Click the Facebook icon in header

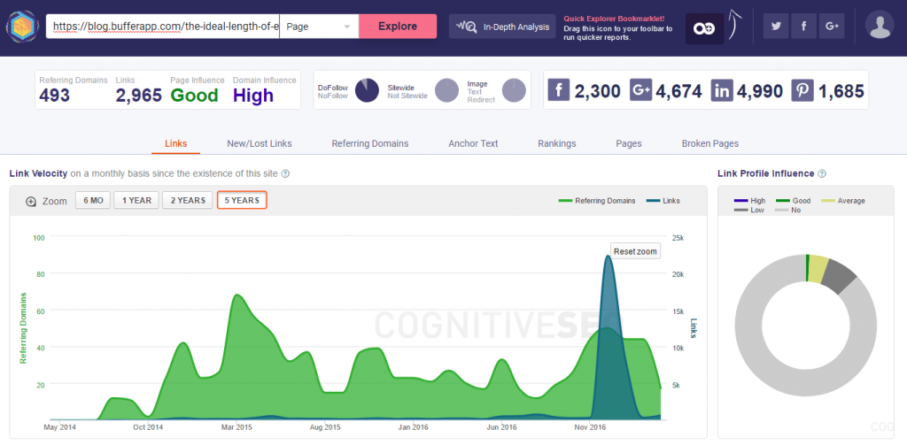[x=803, y=27]
